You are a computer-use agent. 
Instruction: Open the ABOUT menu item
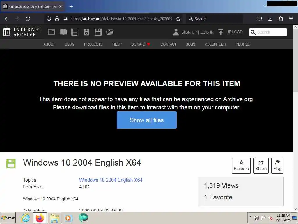(x=49, y=44)
